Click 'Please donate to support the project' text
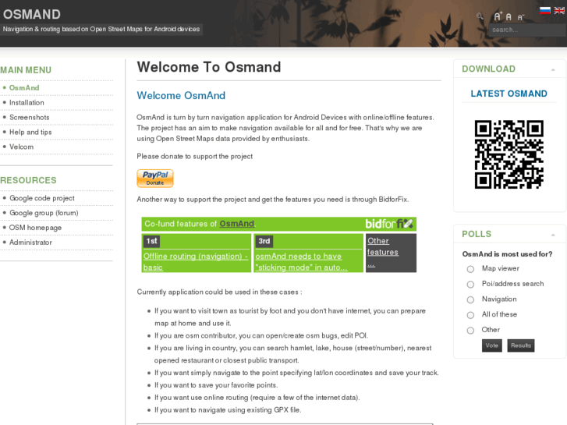This screenshot has width=567, height=425. click(x=194, y=157)
